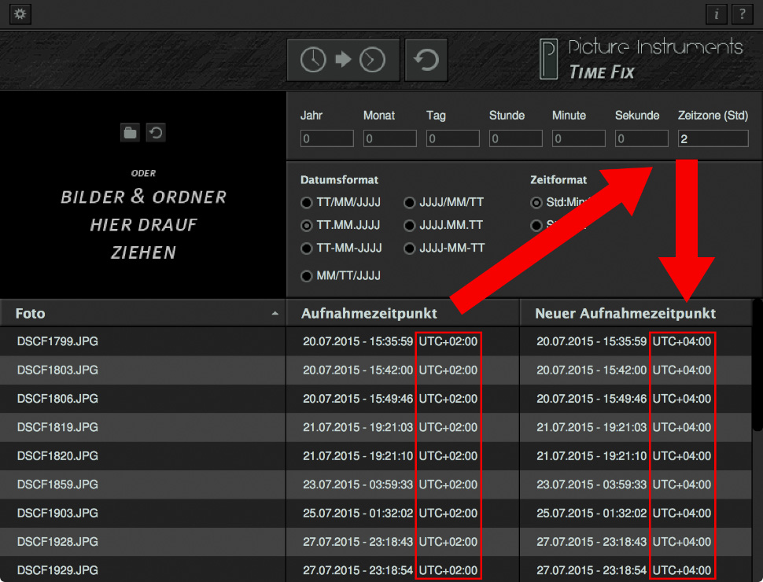Image resolution: width=763 pixels, height=582 pixels.
Task: Choose the MM/TT/JJJJ date format option
Action: pos(306,276)
